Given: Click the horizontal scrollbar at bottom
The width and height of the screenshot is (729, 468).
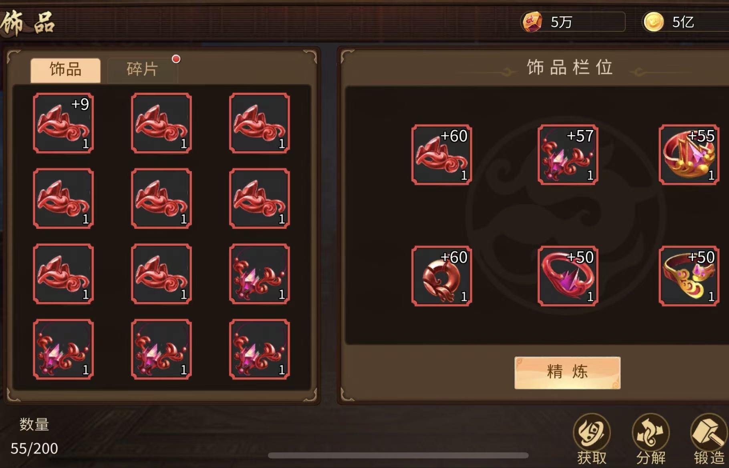Looking at the screenshot, I should 398,456.
